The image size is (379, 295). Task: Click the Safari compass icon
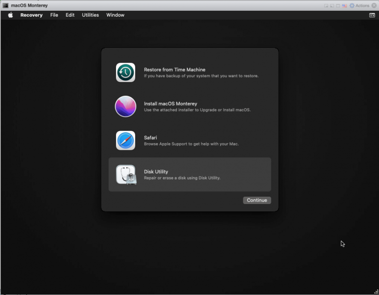coord(125,141)
